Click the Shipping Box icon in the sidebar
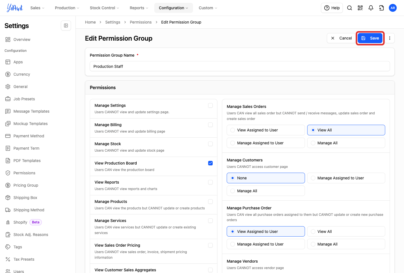The width and height of the screenshot is (404, 273). [8, 198]
